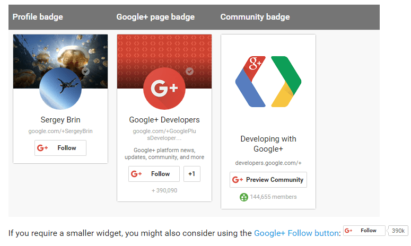The height and width of the screenshot is (246, 411).
Task: Click the Profile badge column header
Action: (38, 17)
